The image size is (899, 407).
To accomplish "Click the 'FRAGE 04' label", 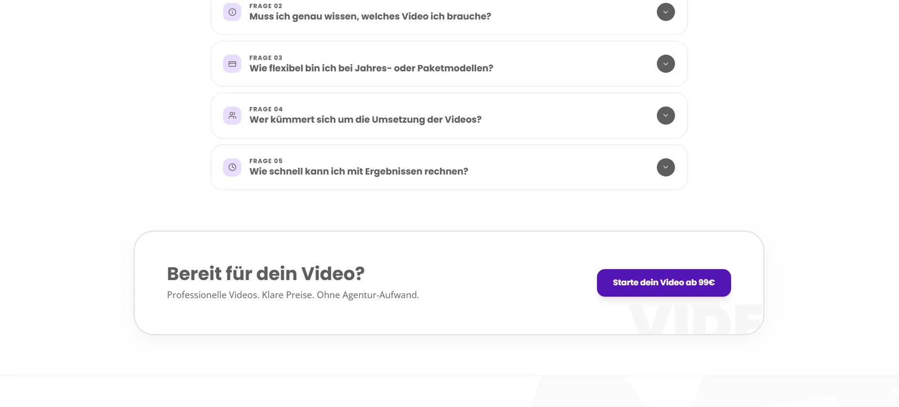I will (x=266, y=109).
